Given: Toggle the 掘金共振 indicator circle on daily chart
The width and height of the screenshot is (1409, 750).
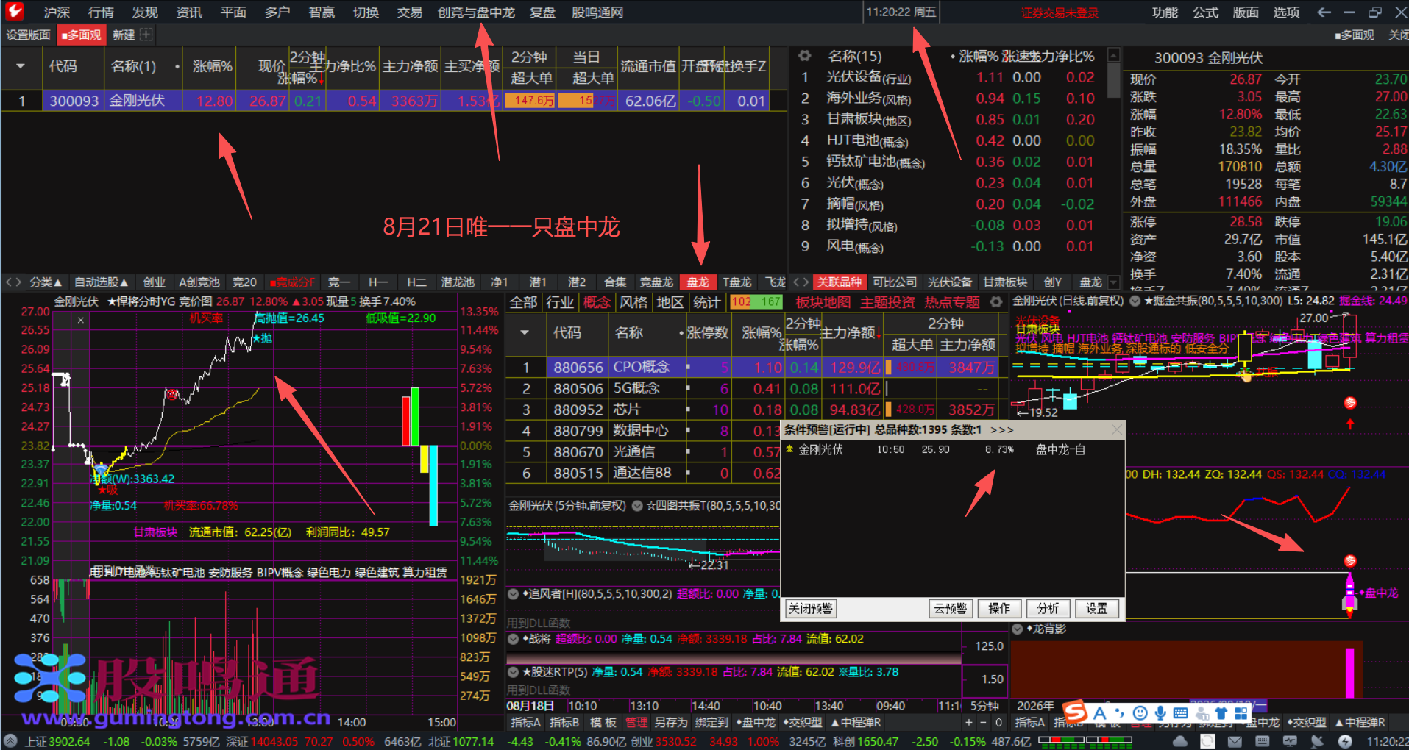Looking at the screenshot, I should [1135, 301].
